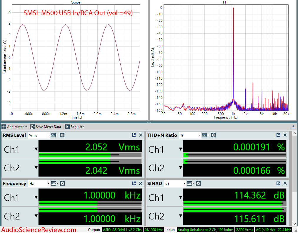Close the RMS Level meter
This screenshot has width=298, height=233.
[141, 135]
